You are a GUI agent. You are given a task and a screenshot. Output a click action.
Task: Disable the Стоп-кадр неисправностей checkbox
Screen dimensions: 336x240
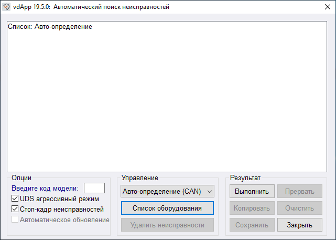click(15, 209)
